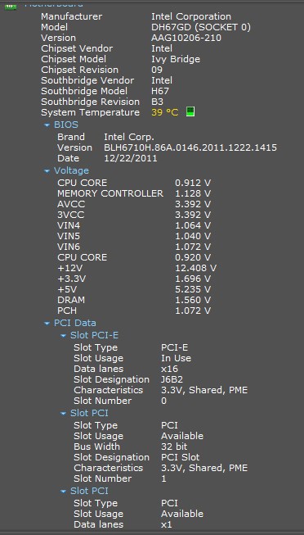Select the DRAM voltage row
This screenshot has height=535, width=304.
coord(134,300)
